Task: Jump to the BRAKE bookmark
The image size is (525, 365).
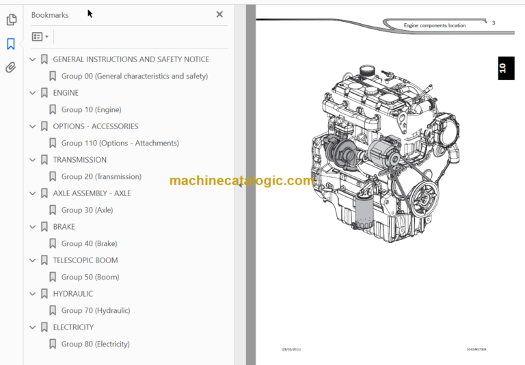Action: 64,227
